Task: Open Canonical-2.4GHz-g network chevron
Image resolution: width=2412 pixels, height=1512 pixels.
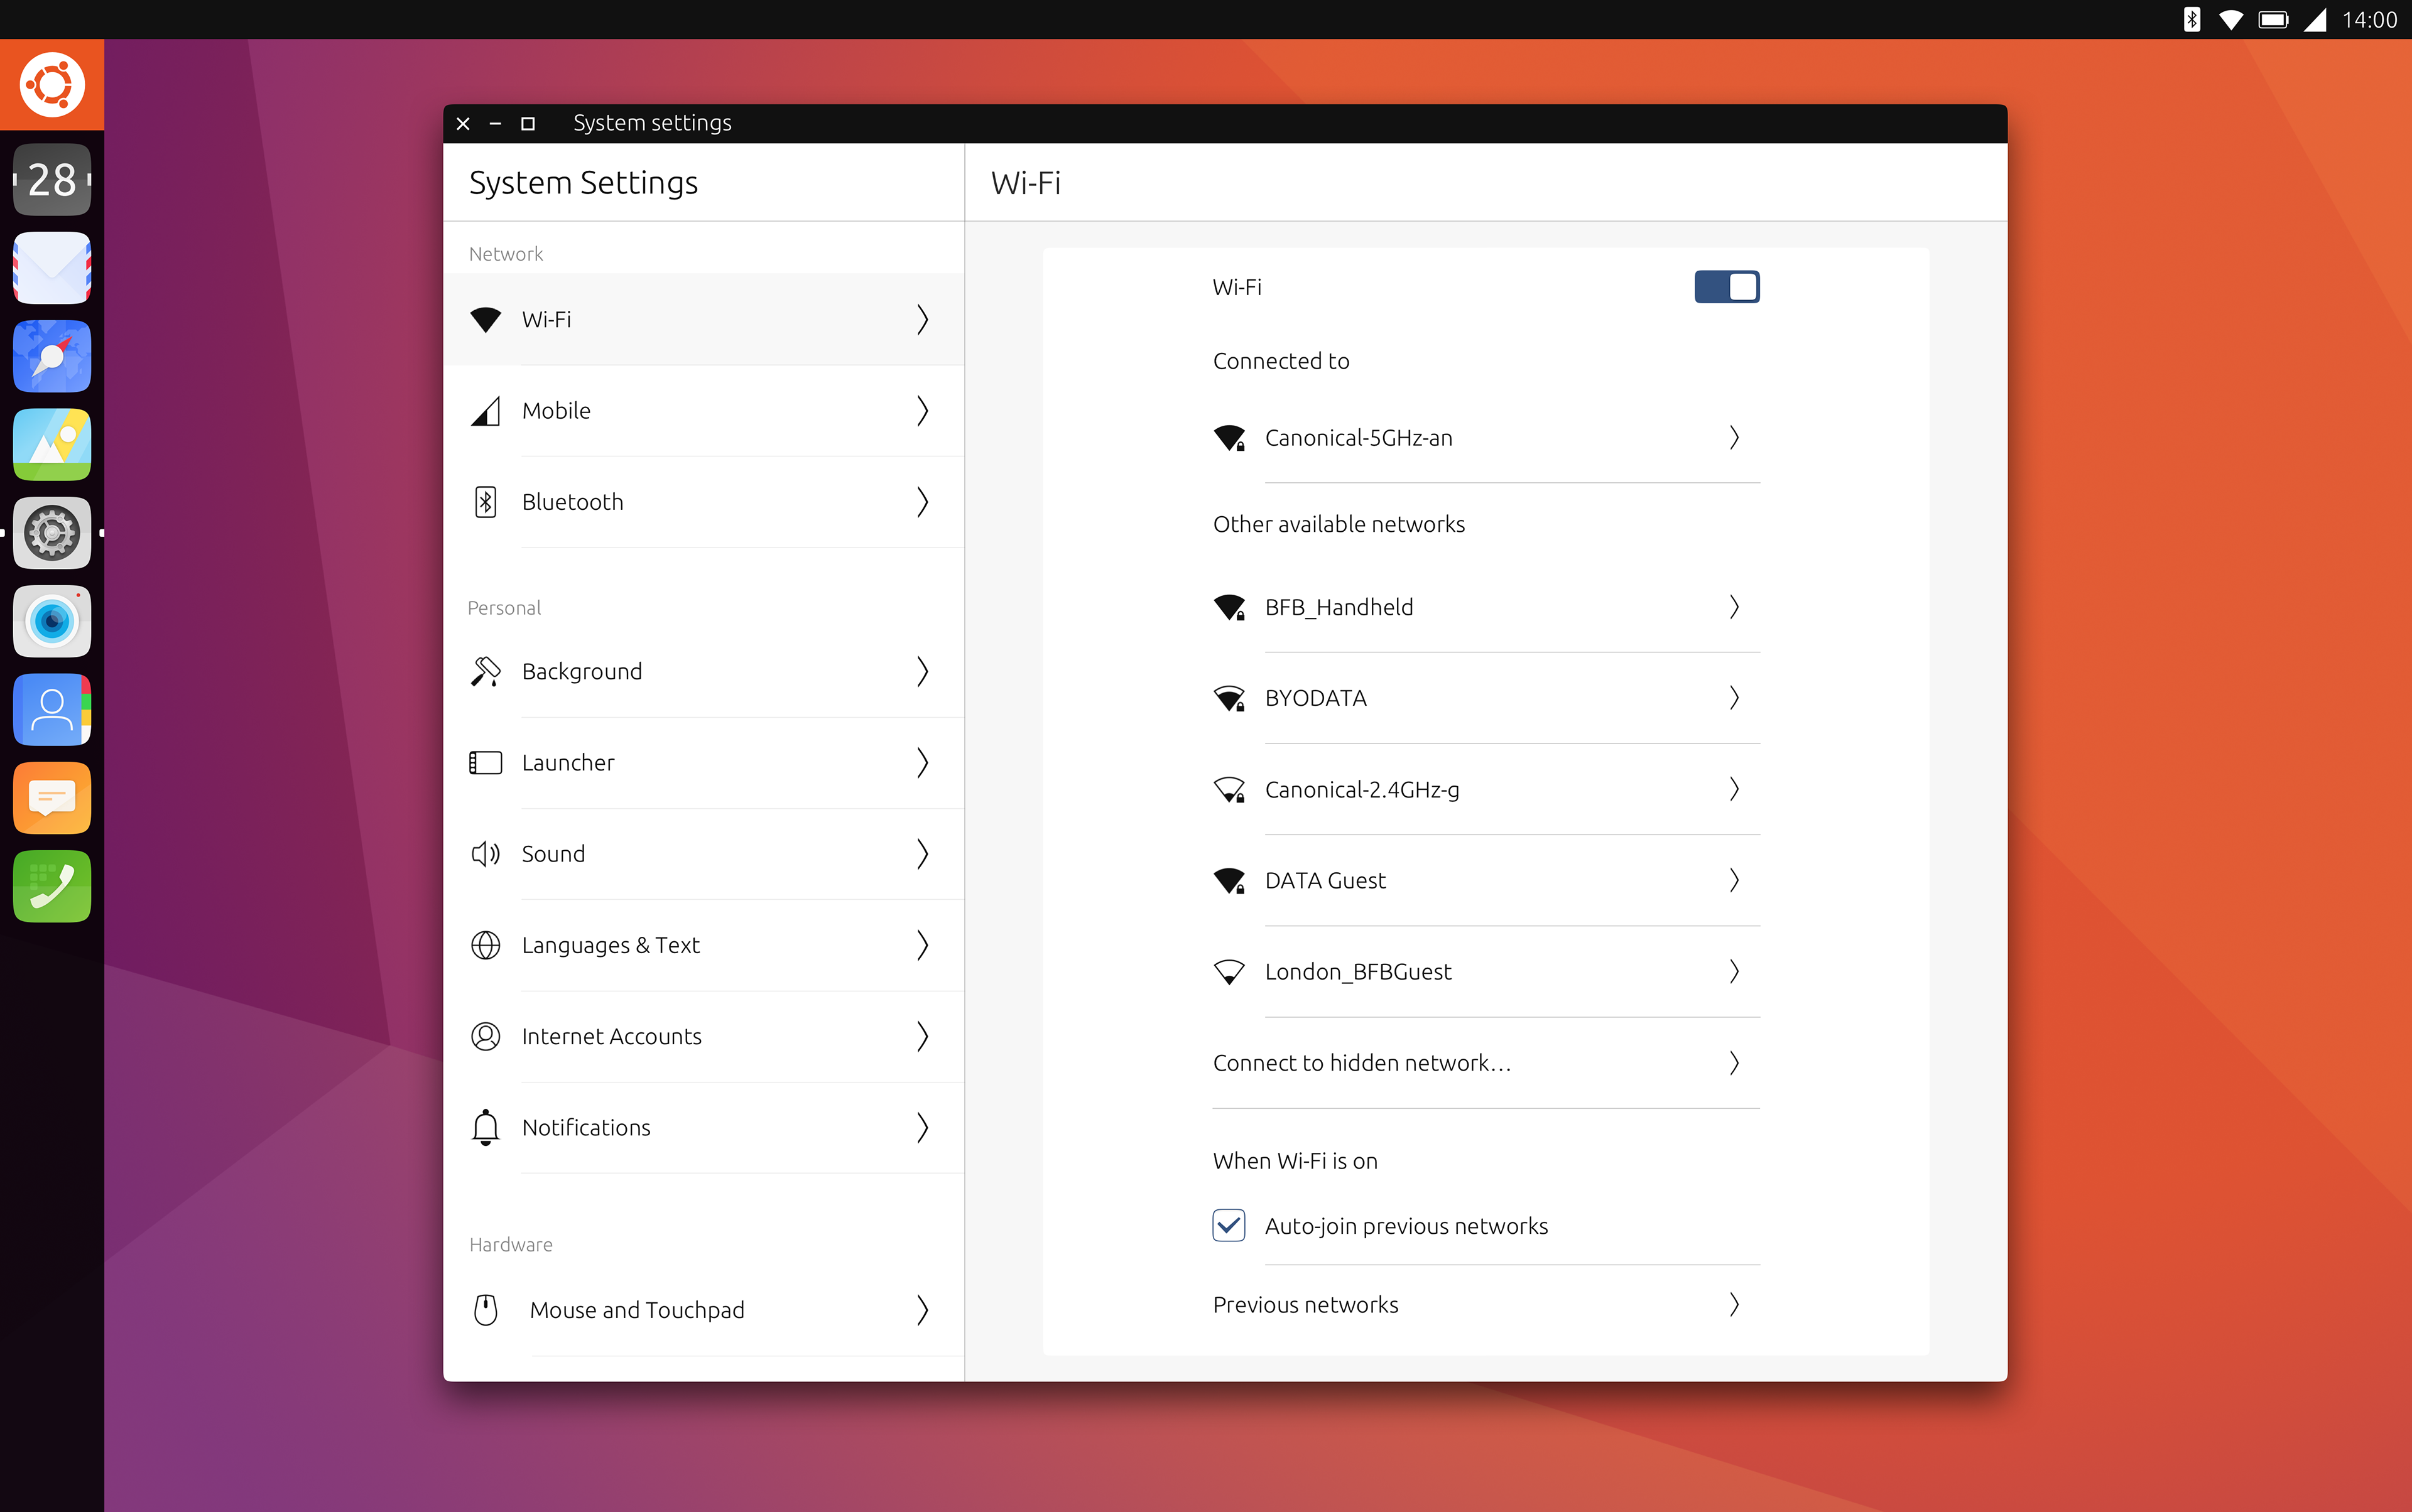Action: coord(1735,790)
